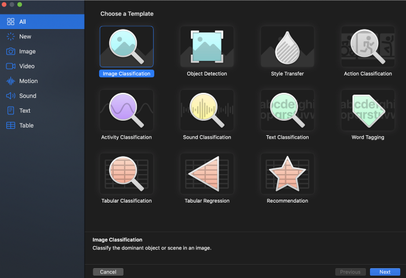The width and height of the screenshot is (406, 278).
Task: Choose the Tabular Classification template icon
Action: (x=126, y=174)
